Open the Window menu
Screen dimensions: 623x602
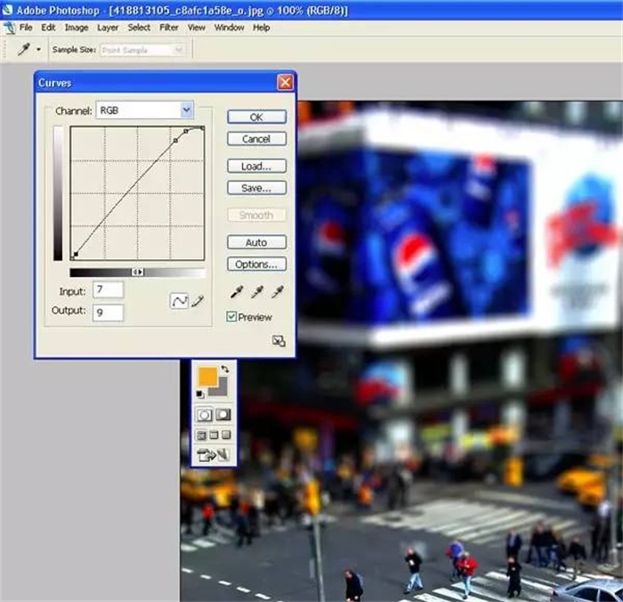tap(230, 28)
